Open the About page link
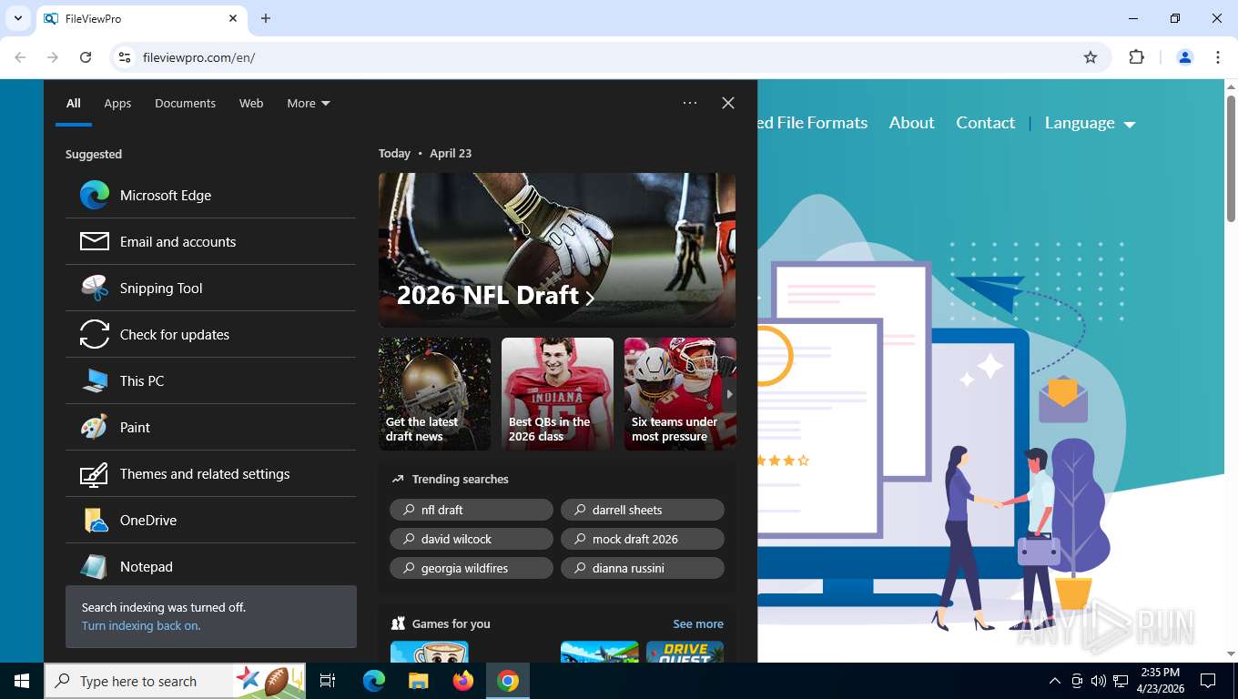 911,123
